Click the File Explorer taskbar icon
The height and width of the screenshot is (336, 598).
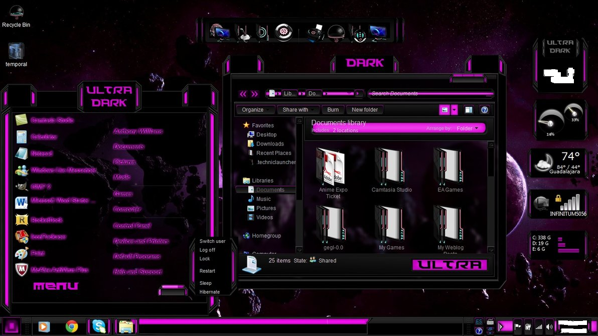[126, 327]
